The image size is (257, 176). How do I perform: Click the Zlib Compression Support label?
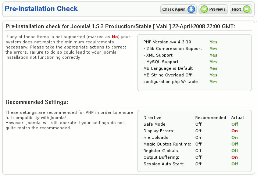coord(172,49)
